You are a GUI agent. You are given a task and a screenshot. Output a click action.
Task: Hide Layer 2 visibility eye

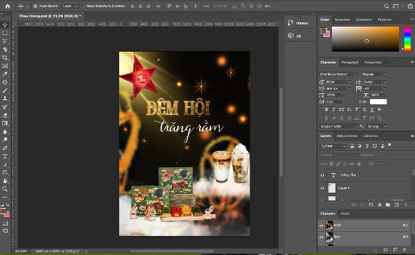322,188
